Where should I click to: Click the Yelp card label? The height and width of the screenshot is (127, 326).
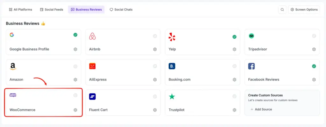[x=172, y=49]
